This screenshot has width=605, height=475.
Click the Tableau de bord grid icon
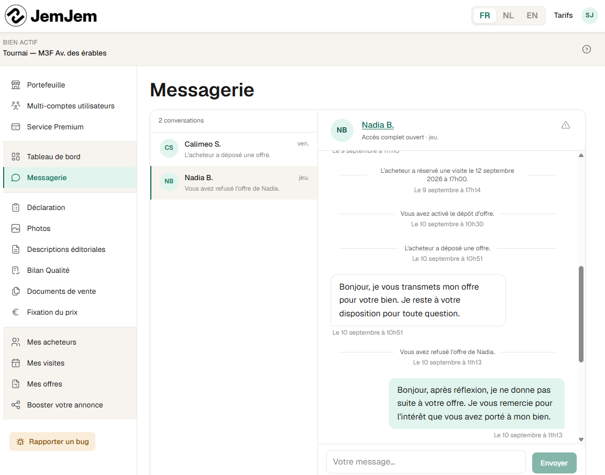(15, 157)
